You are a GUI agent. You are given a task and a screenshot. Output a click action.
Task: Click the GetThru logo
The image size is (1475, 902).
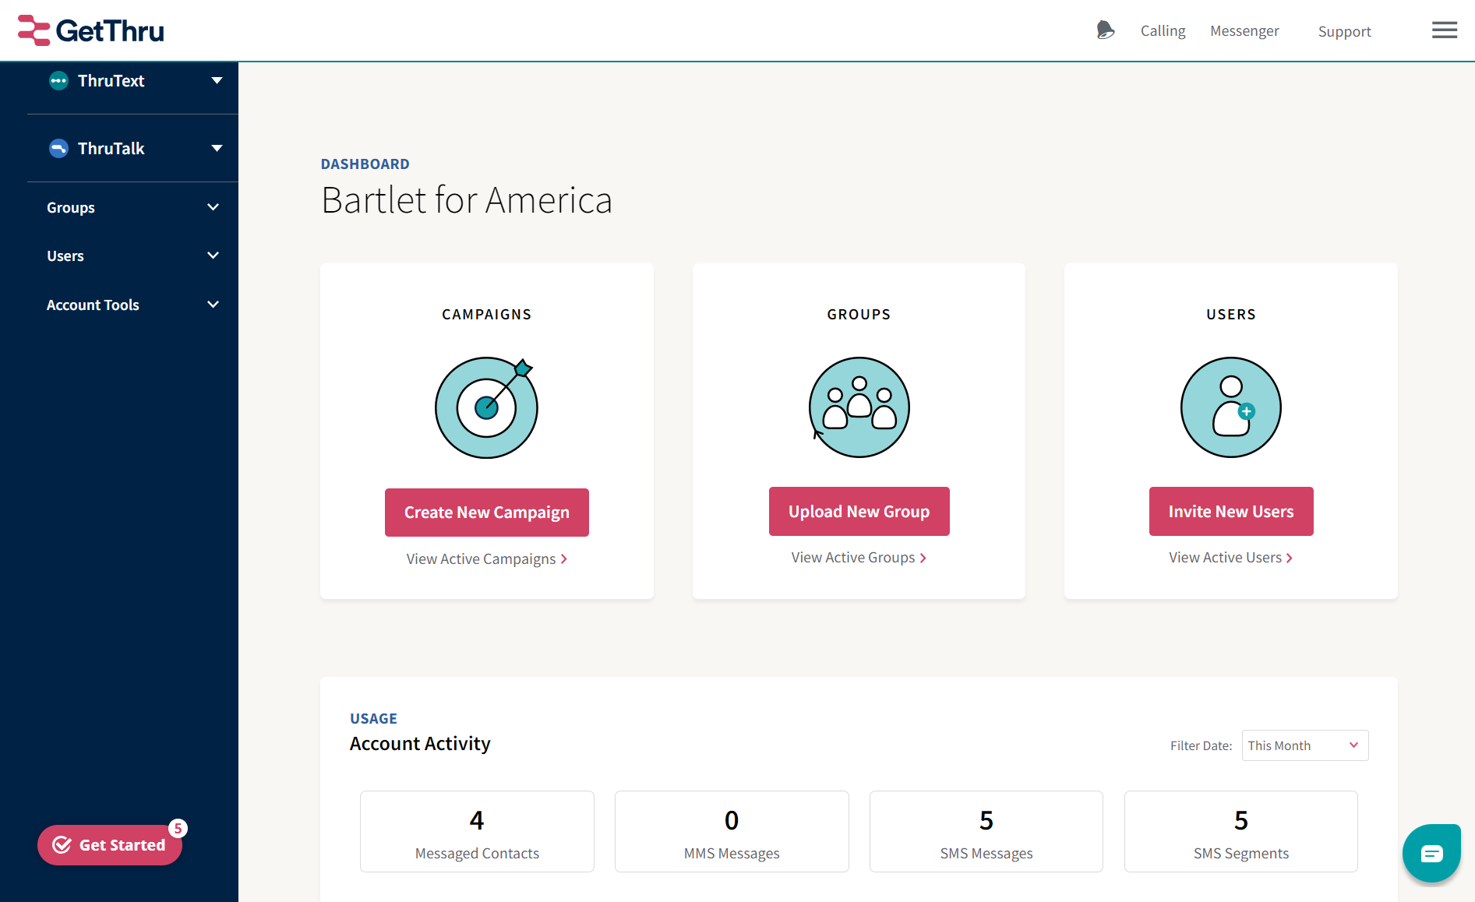click(x=90, y=30)
